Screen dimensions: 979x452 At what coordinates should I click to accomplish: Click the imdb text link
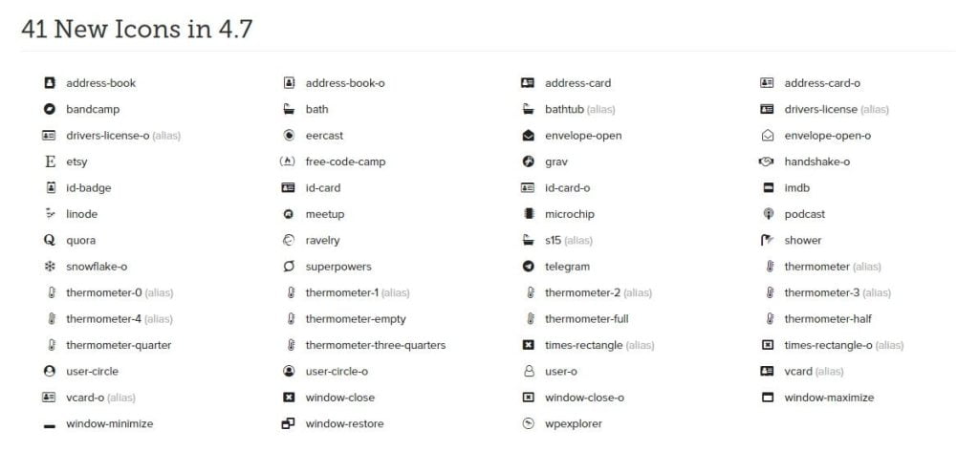tap(796, 188)
